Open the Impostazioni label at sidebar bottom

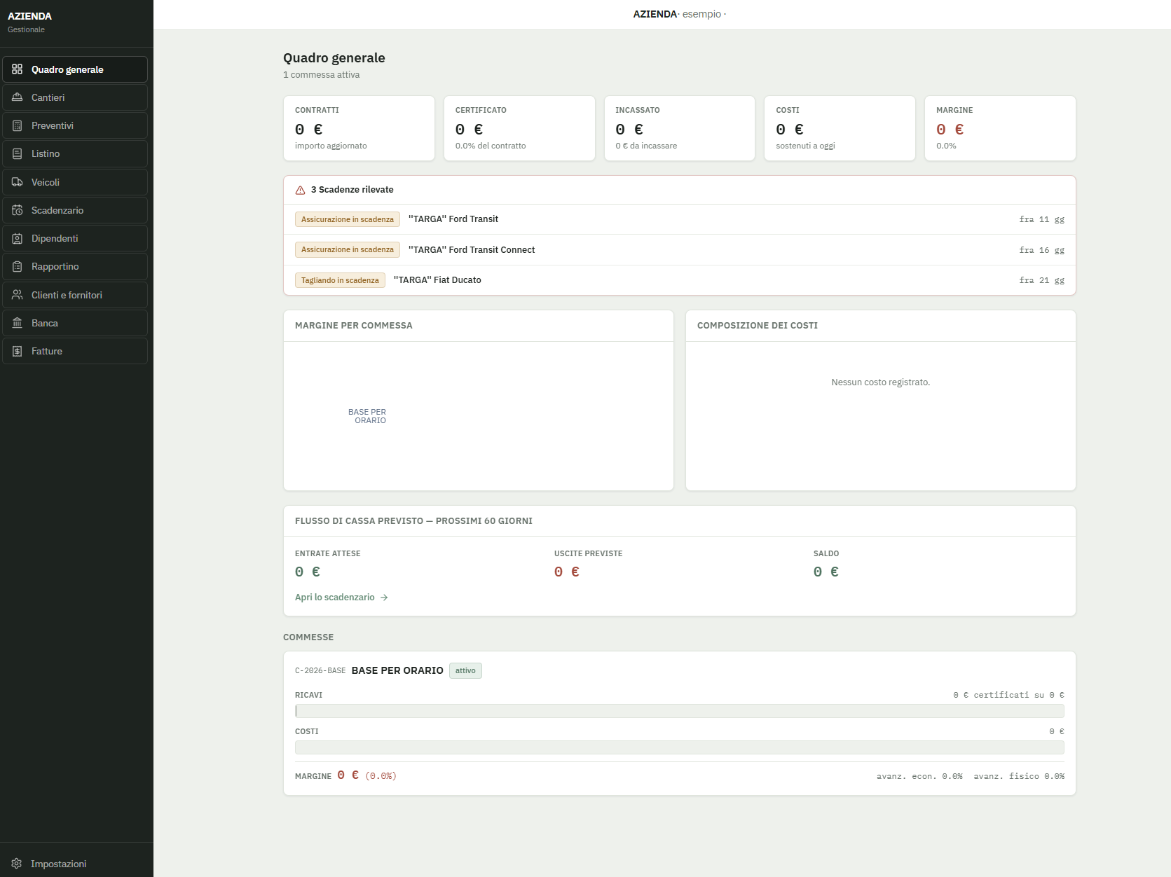click(x=59, y=864)
